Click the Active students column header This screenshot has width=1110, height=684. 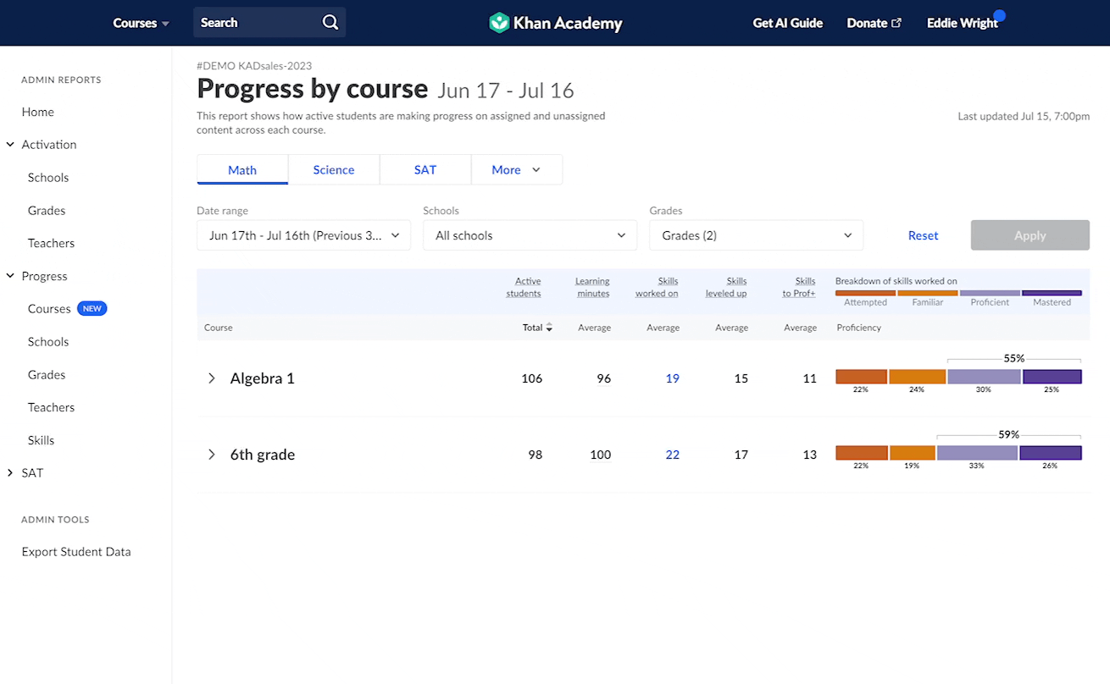(524, 287)
